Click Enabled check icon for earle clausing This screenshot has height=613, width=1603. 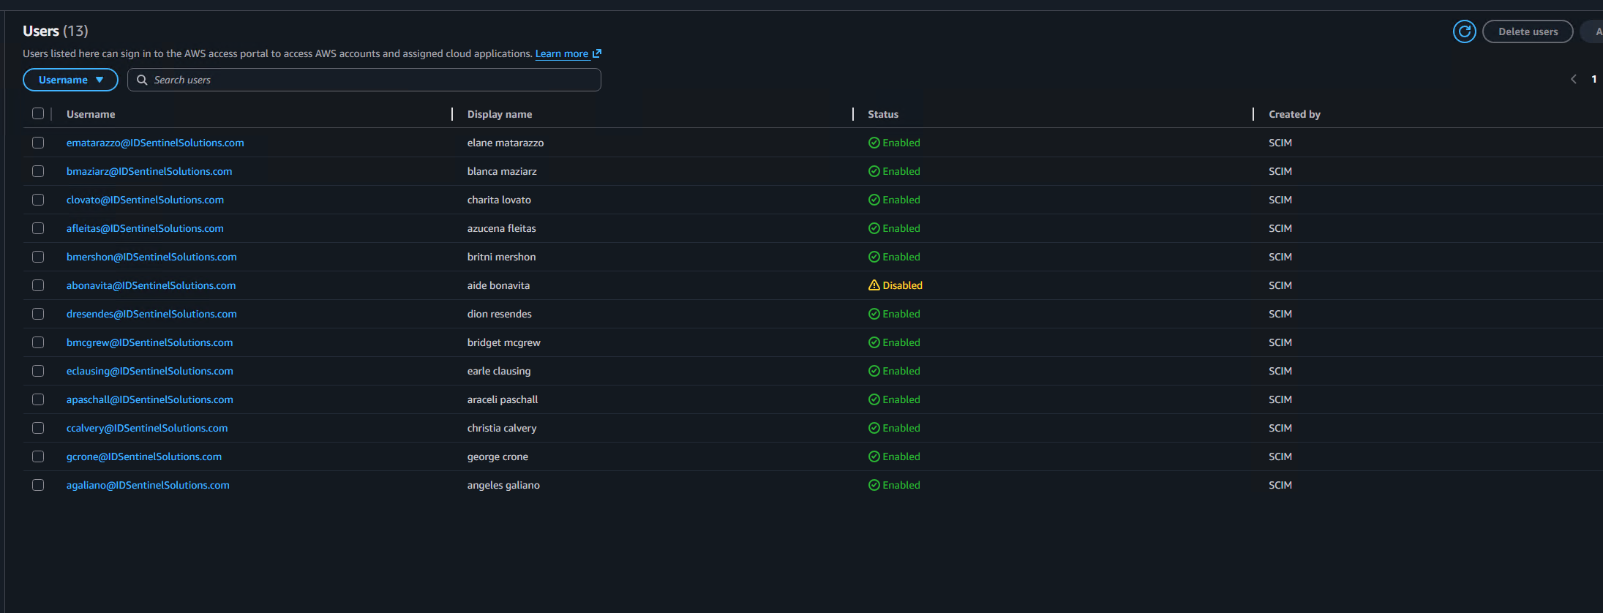coord(874,371)
